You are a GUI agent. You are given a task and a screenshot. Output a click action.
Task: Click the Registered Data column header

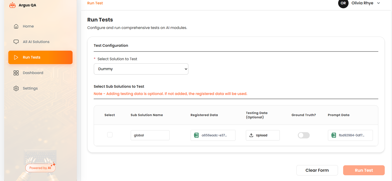(x=204, y=115)
